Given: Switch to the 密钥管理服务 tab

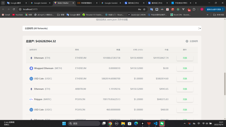Looking at the screenshot, I should [89, 3].
